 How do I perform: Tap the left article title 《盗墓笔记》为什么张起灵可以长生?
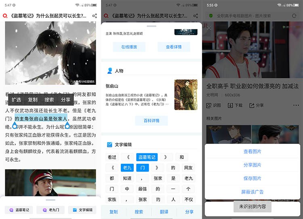click(x=48, y=16)
